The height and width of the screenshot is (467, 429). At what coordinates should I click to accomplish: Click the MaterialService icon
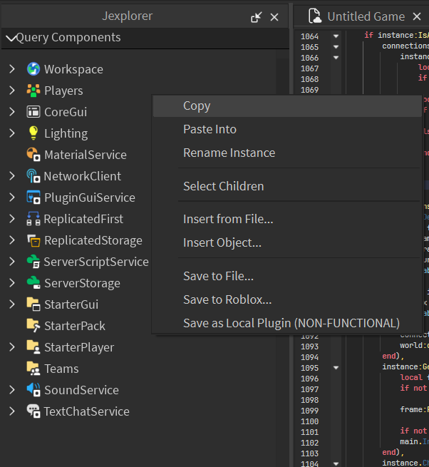pyautogui.click(x=33, y=155)
